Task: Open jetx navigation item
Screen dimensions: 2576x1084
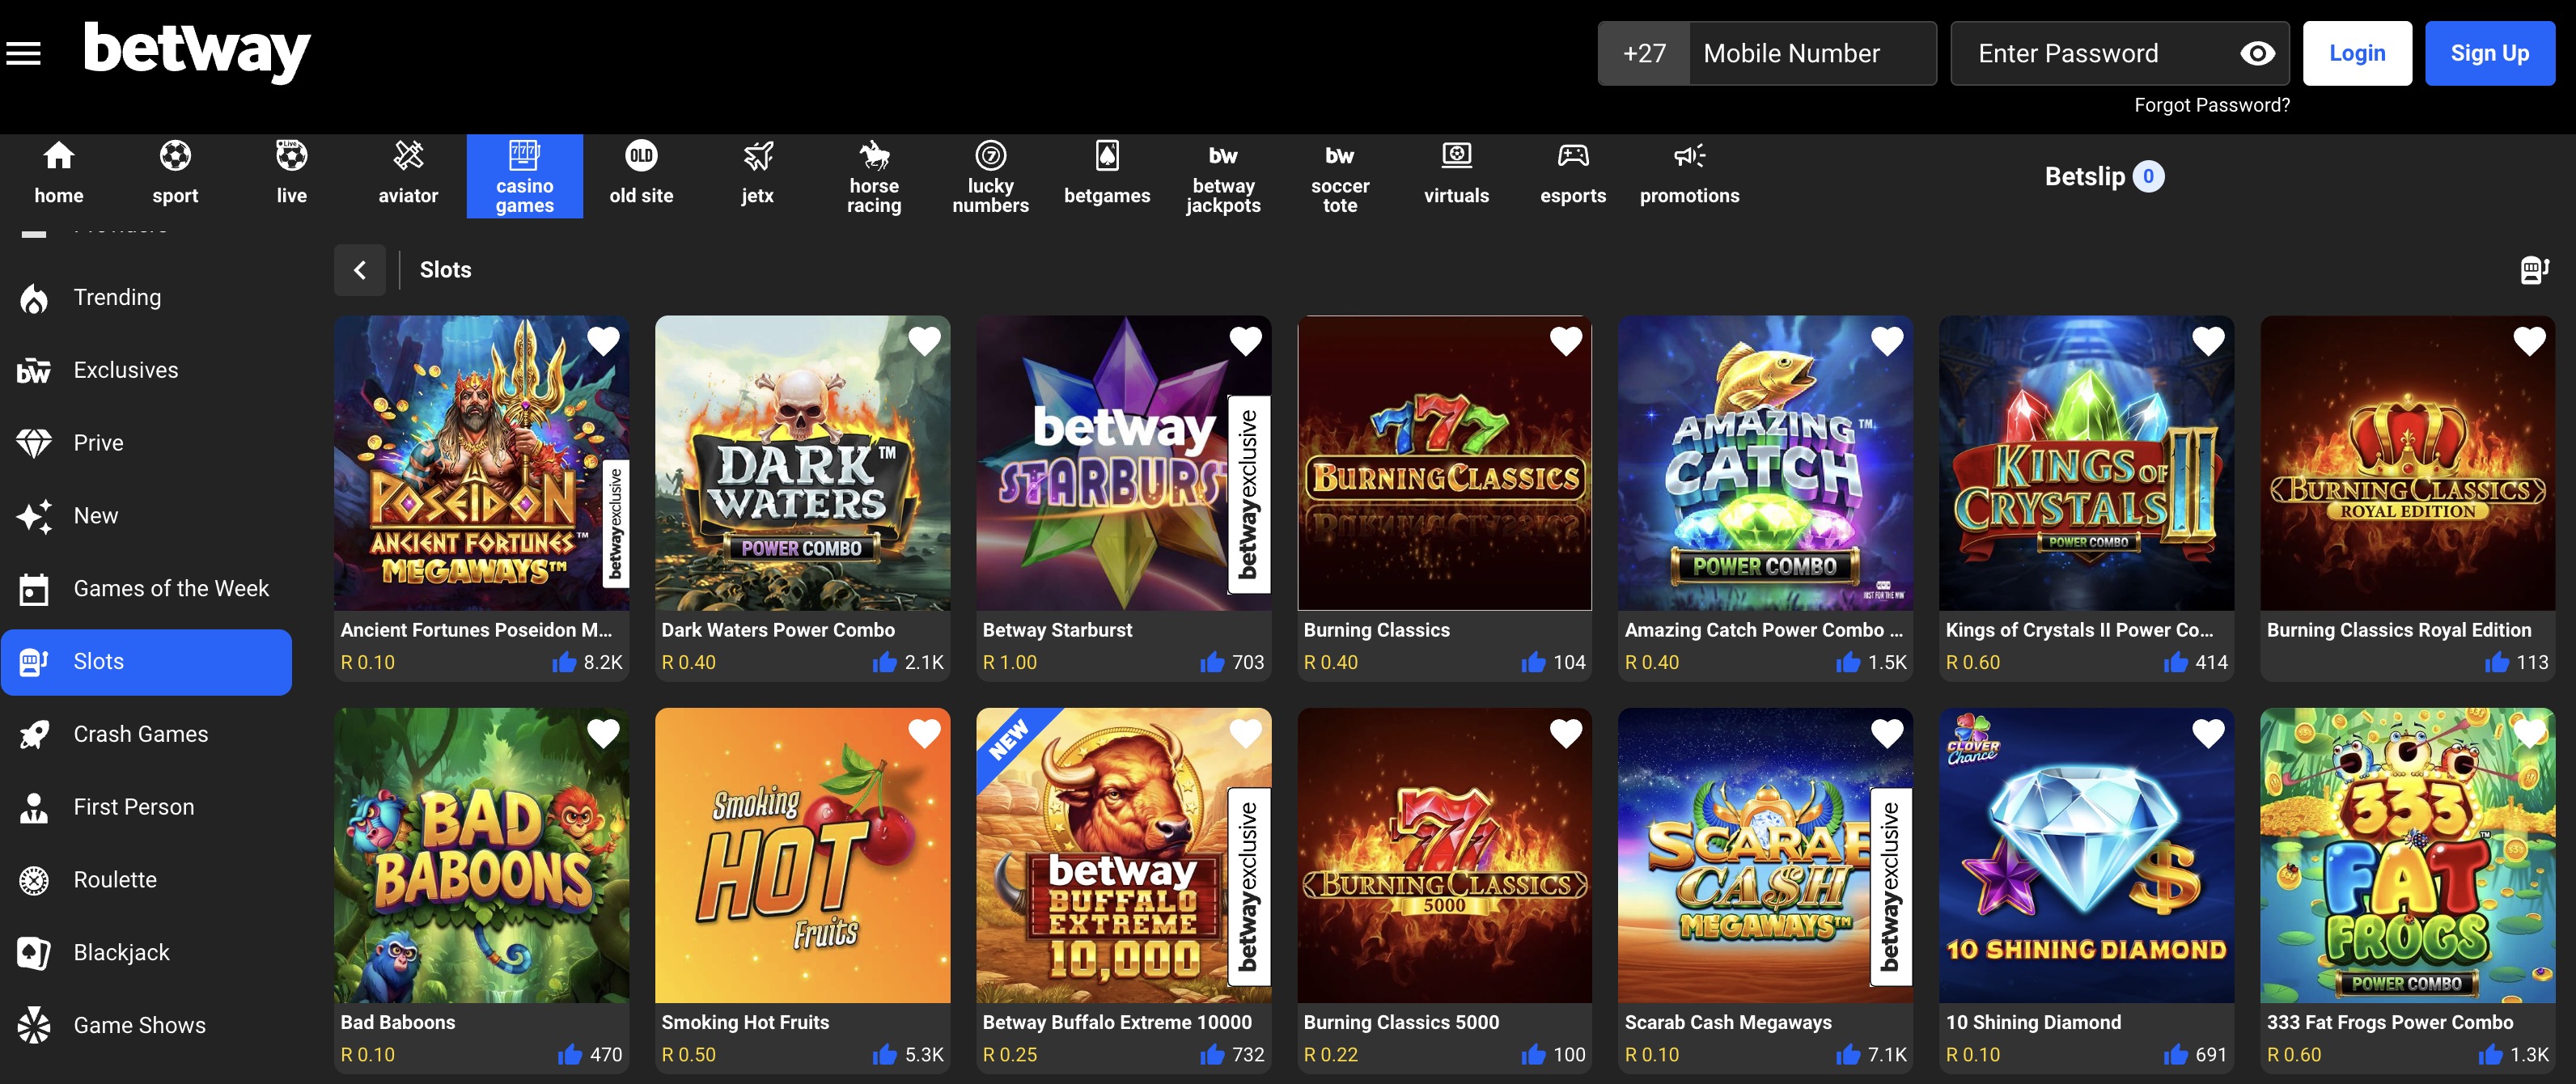Action: click(x=758, y=175)
